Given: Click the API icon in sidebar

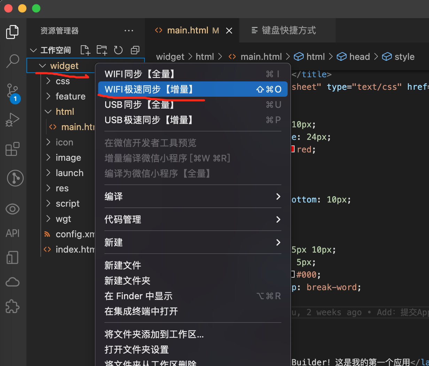Looking at the screenshot, I should pos(13,233).
